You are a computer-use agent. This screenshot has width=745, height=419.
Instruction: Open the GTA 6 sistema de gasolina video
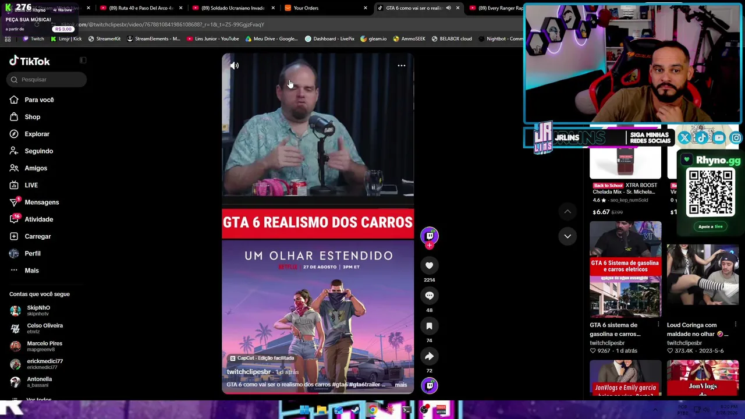click(626, 268)
